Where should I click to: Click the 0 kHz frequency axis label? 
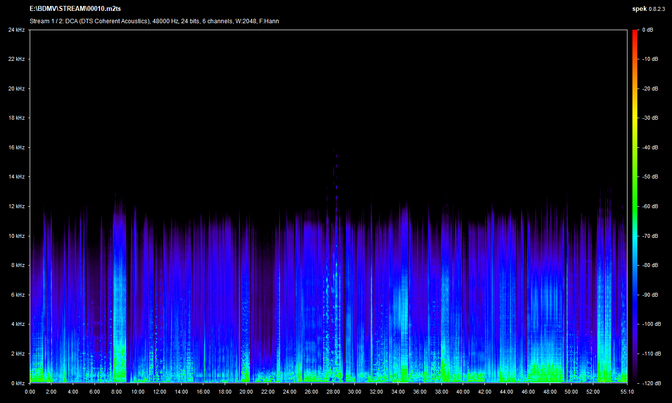(18, 383)
